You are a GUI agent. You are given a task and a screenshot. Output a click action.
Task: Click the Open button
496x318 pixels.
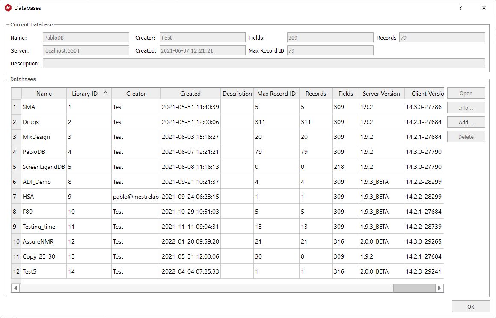[x=466, y=94]
